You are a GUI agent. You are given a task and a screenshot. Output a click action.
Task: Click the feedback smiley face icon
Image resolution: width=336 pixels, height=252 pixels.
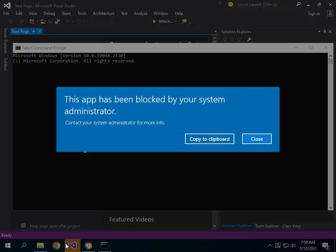[x=231, y=4]
